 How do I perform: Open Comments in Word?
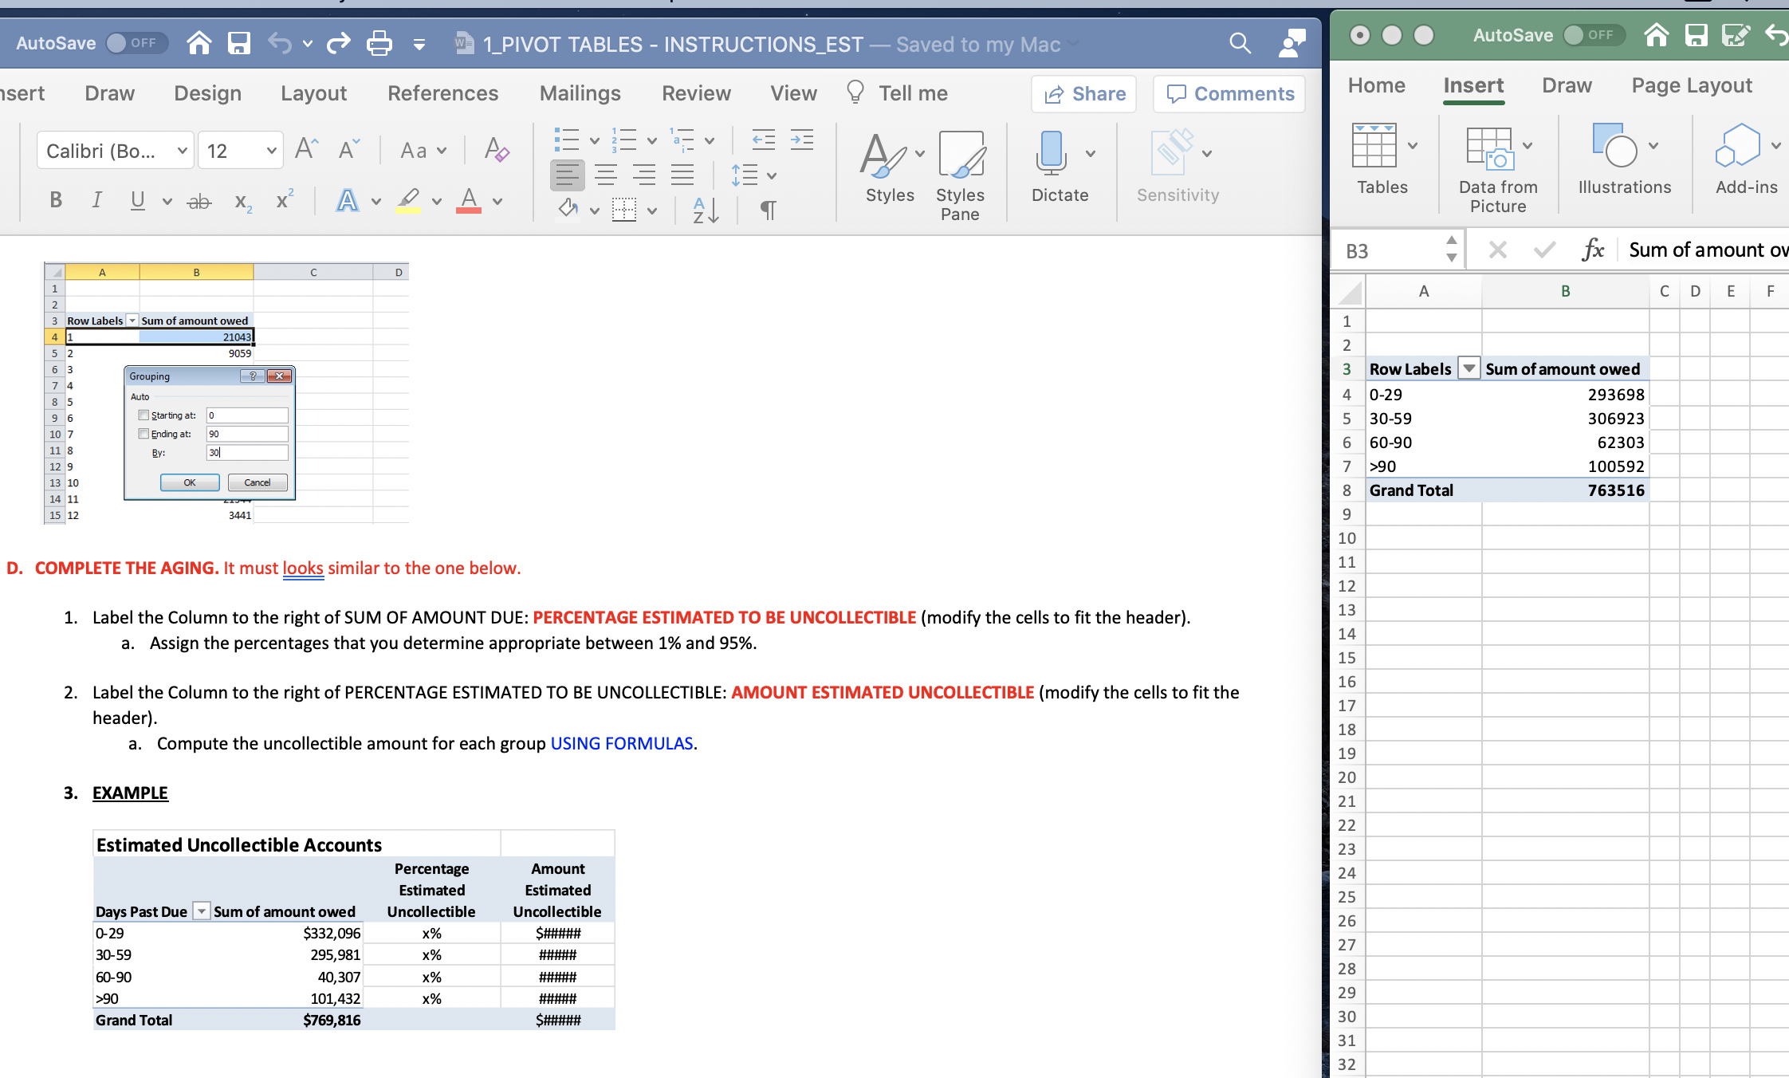[1229, 93]
